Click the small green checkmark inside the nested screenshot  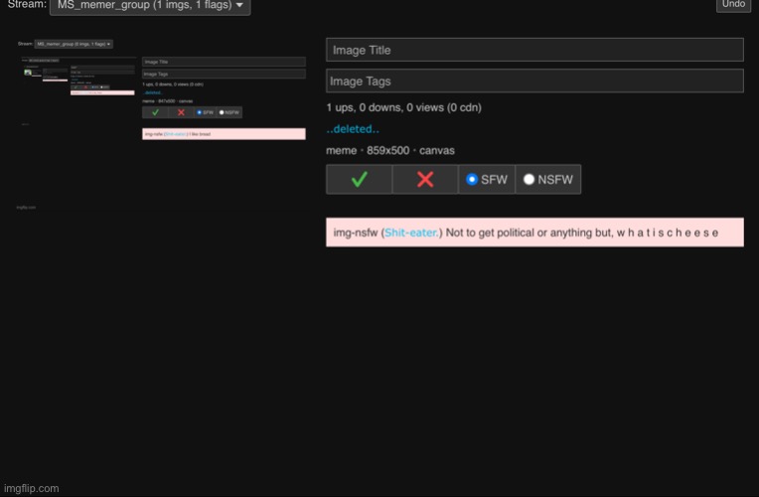(x=154, y=112)
